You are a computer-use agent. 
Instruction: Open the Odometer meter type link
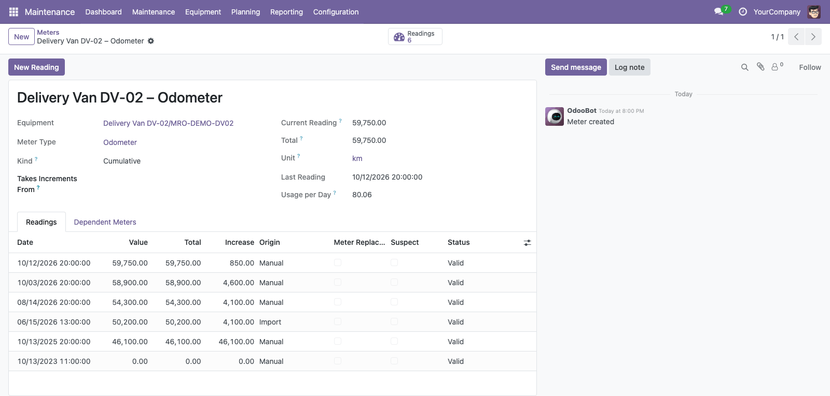tap(120, 142)
